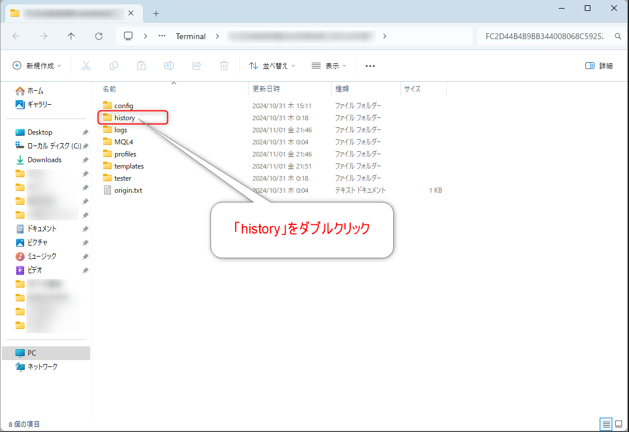Image resolution: width=629 pixels, height=432 pixels.
Task: Go up one folder level
Action: (71, 36)
